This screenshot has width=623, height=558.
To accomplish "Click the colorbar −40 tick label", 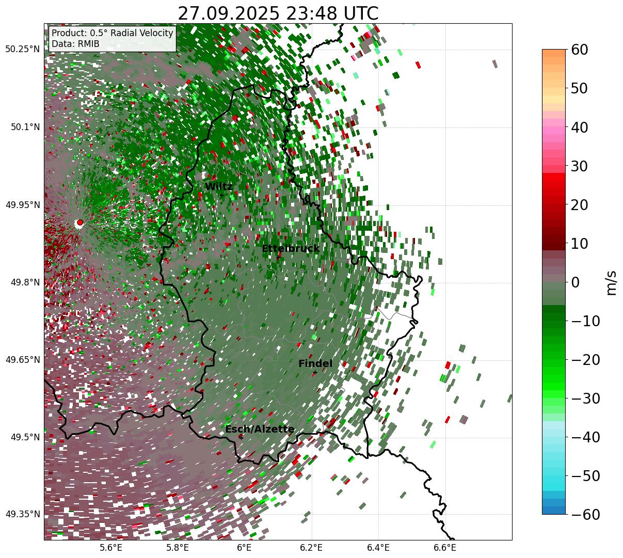I will 585,437.
